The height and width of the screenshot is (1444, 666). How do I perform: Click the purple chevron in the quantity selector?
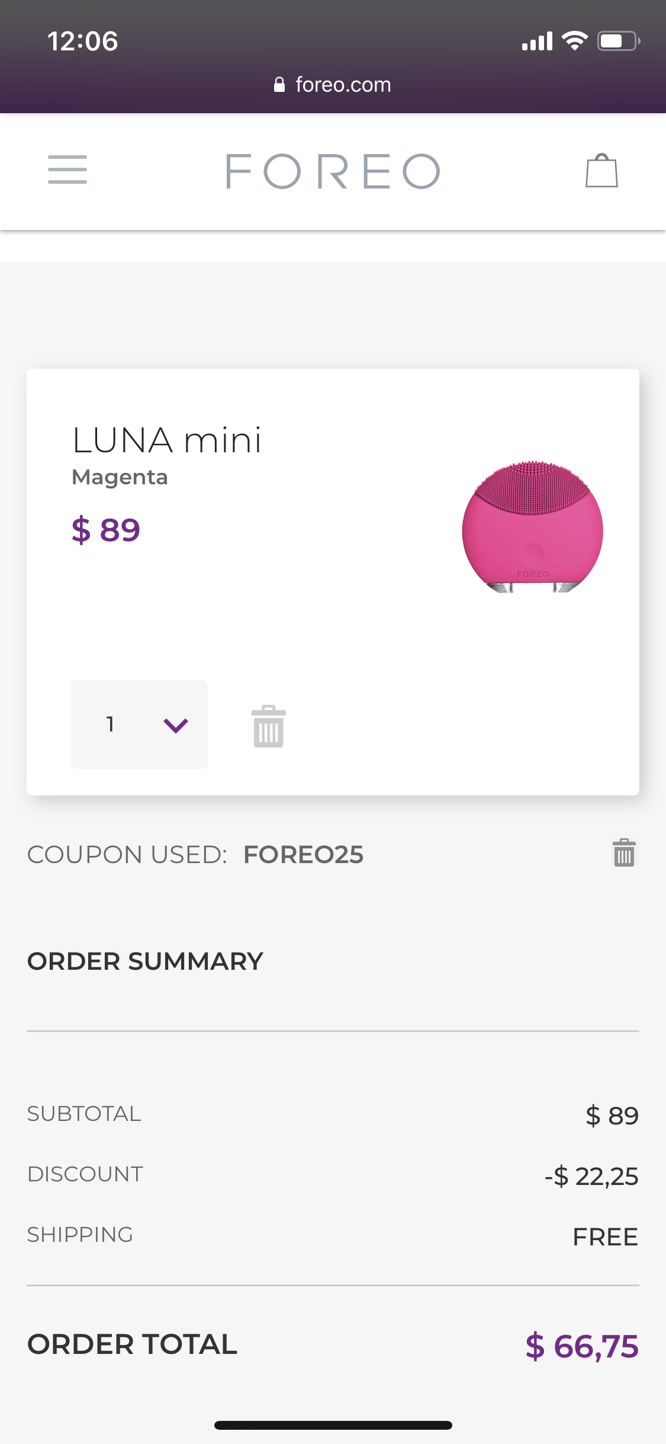coord(176,725)
